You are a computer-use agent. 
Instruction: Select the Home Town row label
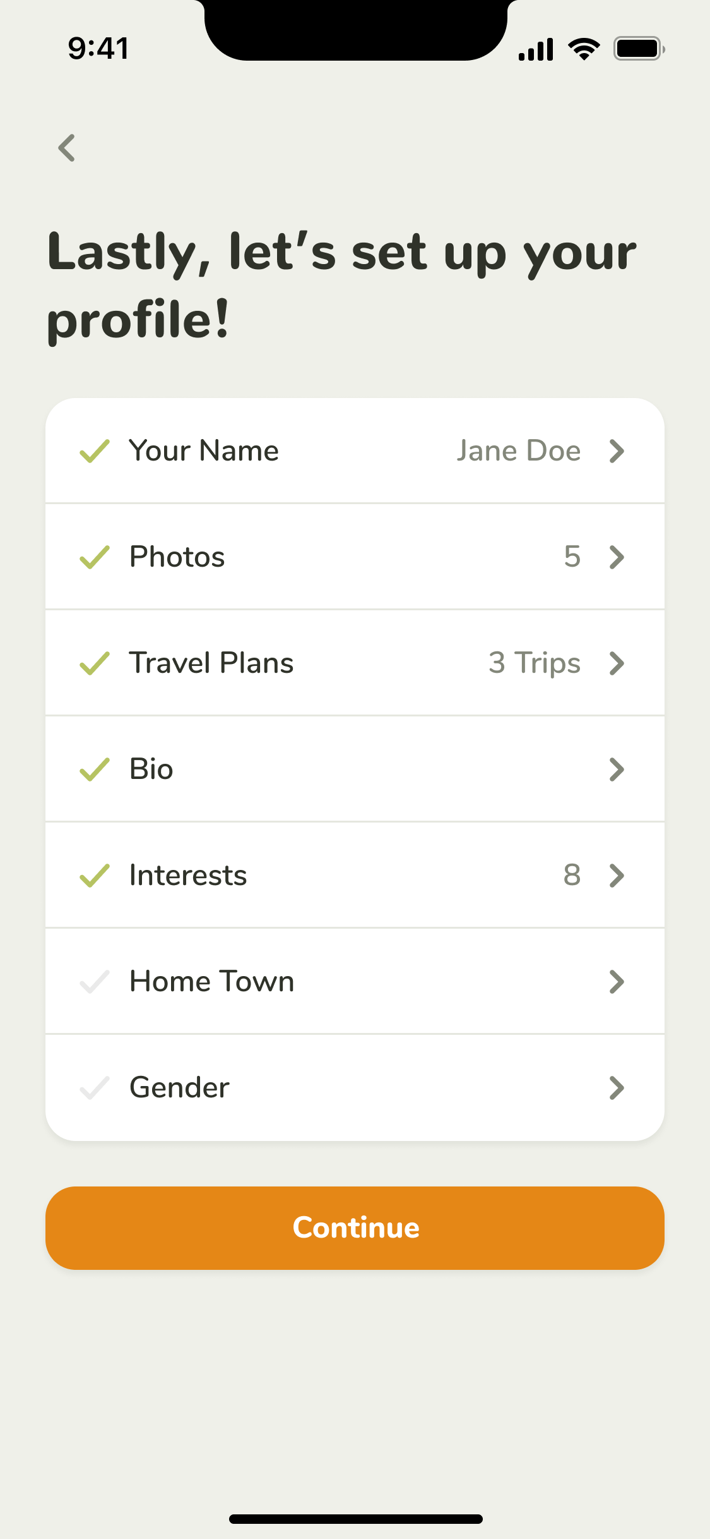pyautogui.click(x=212, y=982)
